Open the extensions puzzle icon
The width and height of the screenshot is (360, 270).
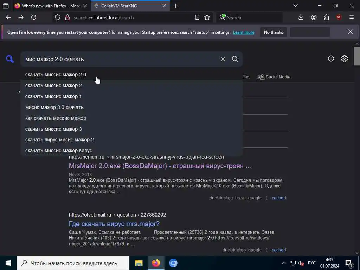pos(326,18)
